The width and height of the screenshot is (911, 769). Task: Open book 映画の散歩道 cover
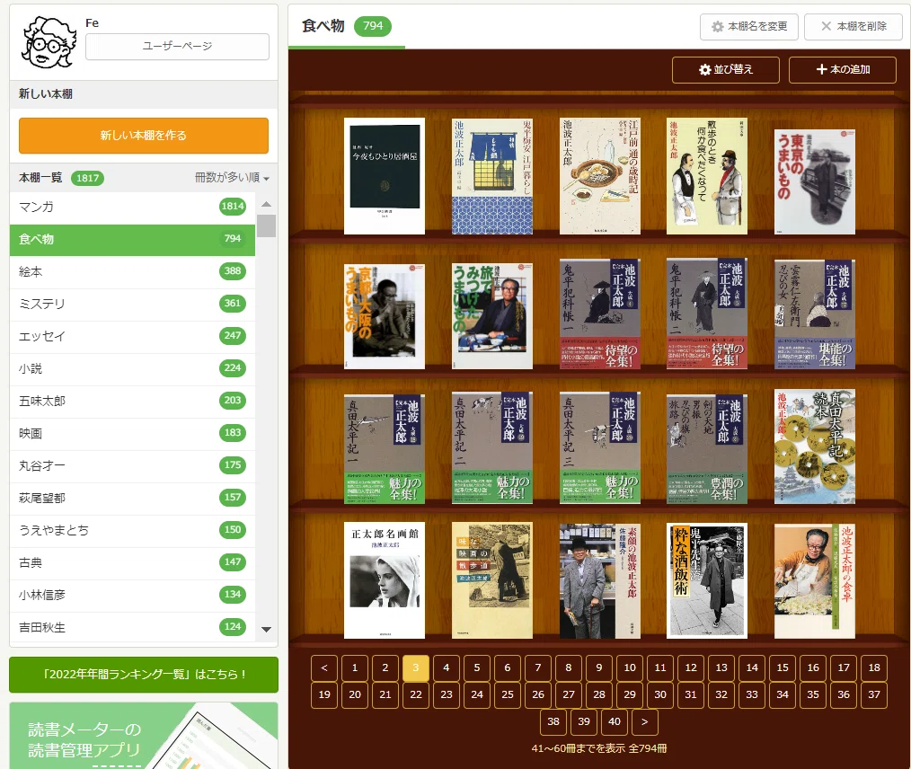(x=492, y=580)
